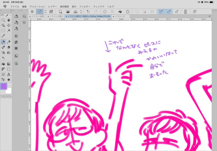The width and height of the screenshot is (217, 151).
Task: Select the white sub color swatch
Action: click(9, 91)
